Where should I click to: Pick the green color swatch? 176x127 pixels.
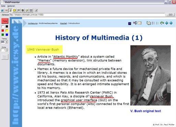pos(3,35)
